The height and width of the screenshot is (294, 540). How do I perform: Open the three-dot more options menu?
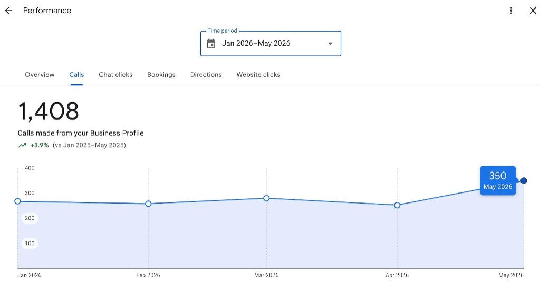pyautogui.click(x=511, y=11)
